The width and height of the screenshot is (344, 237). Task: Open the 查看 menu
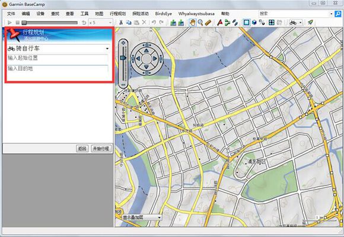pos(70,14)
